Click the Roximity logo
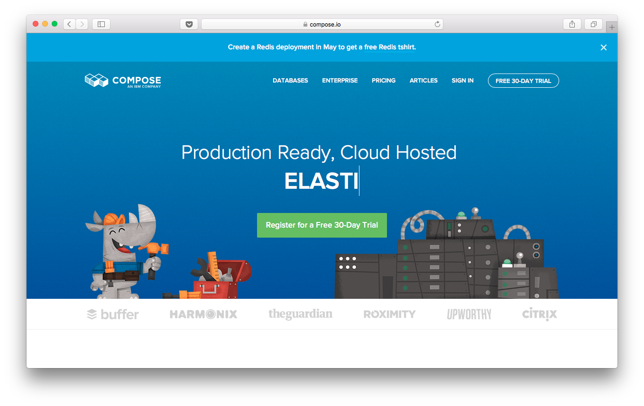Screen dimensions: 644x406 (389, 314)
